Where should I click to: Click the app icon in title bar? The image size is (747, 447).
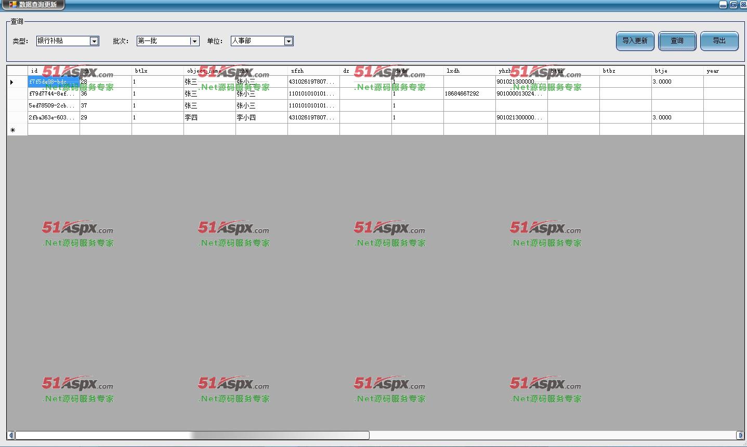point(13,5)
